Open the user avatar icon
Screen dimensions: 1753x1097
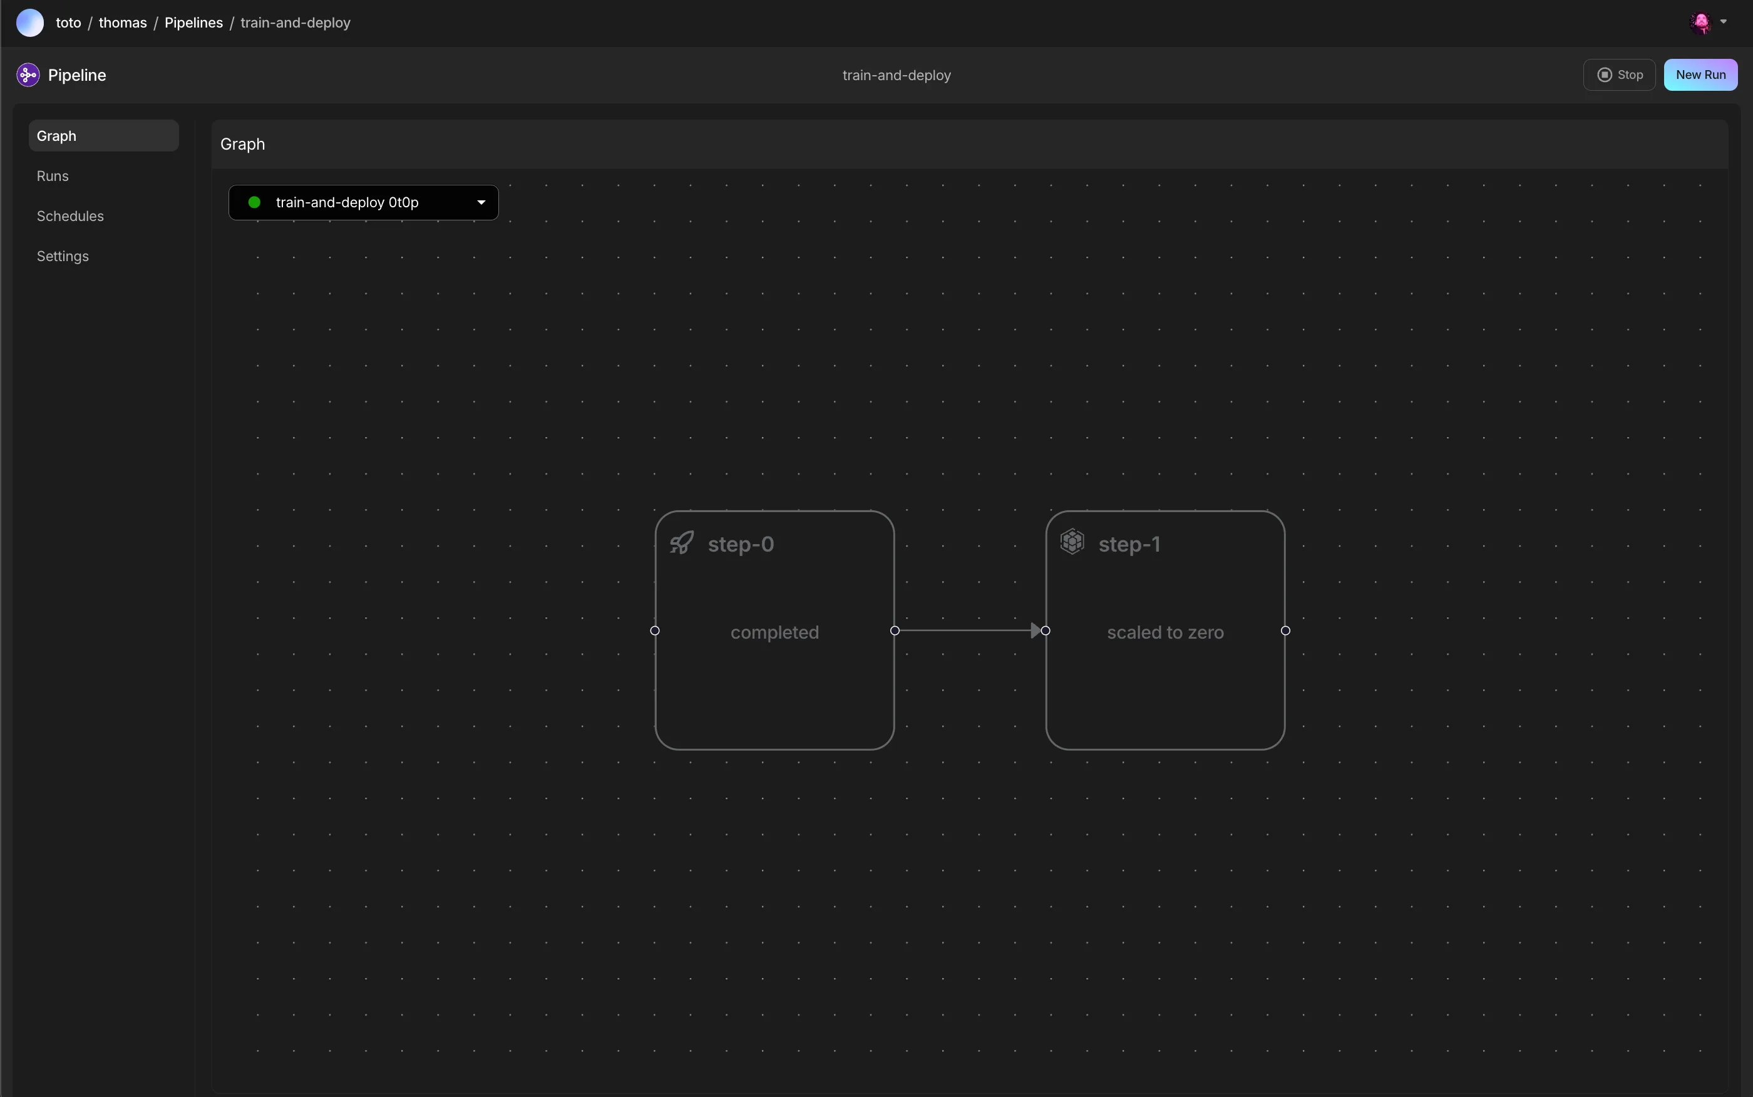tap(1702, 23)
